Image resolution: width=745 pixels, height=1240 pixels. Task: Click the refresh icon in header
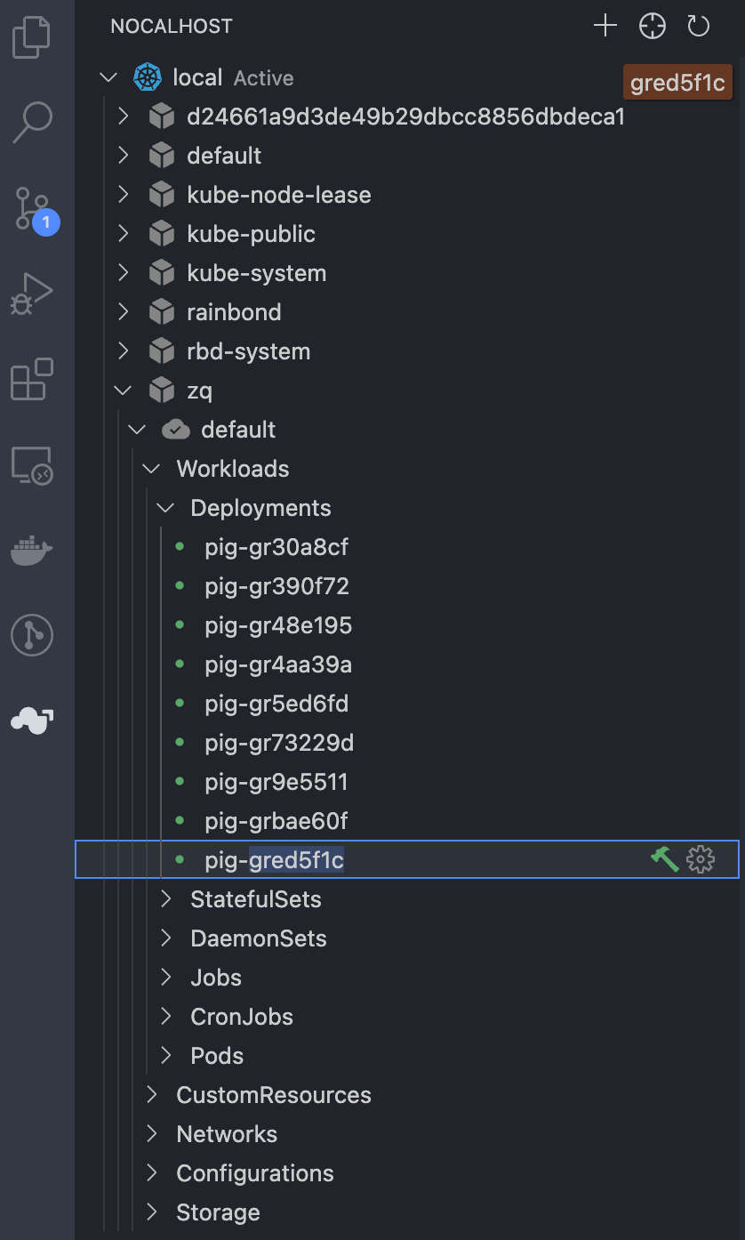click(699, 26)
